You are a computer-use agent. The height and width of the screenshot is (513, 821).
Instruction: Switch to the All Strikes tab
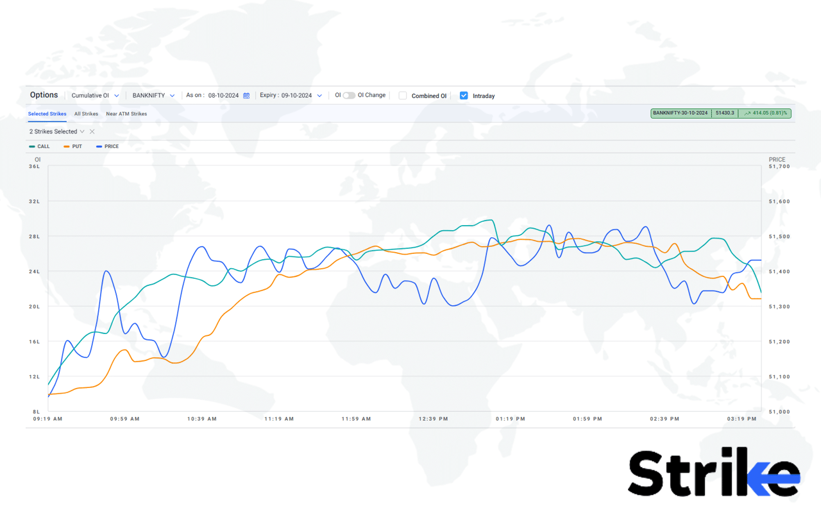(x=86, y=114)
